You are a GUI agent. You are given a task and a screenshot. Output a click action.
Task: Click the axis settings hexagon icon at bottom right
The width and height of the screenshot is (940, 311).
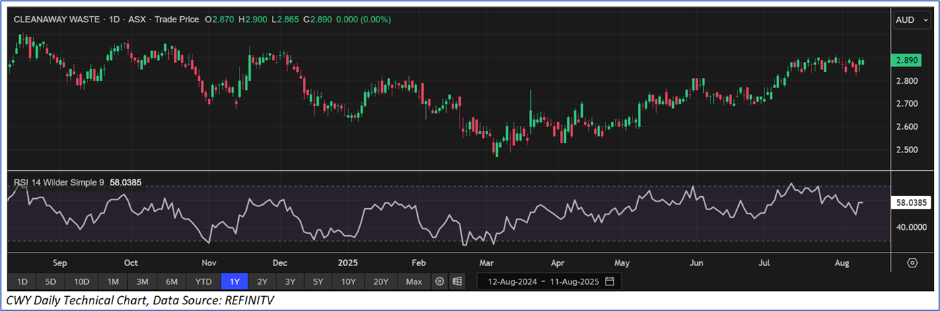pos(912,262)
